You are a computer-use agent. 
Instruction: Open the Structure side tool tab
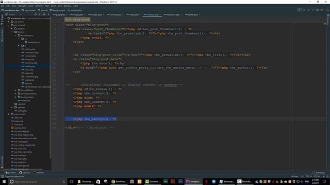(x=2, y=35)
